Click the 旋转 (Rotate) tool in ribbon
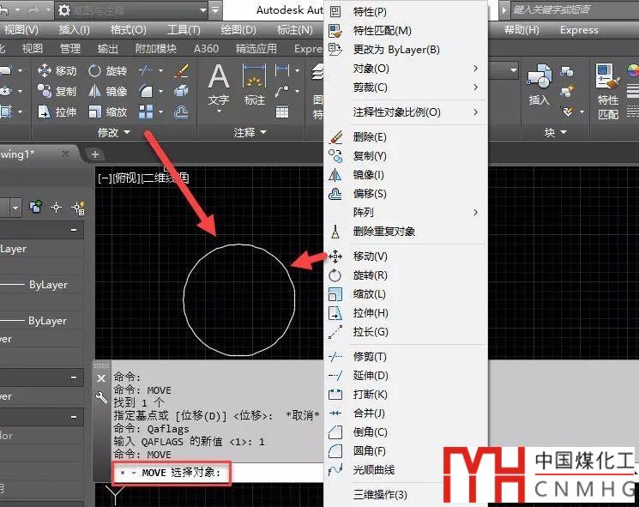This screenshot has width=639, height=507. 107,71
